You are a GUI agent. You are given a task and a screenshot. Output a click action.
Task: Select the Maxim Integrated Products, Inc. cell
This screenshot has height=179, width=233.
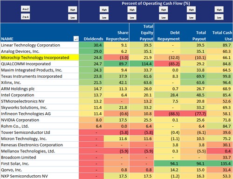click(40, 70)
